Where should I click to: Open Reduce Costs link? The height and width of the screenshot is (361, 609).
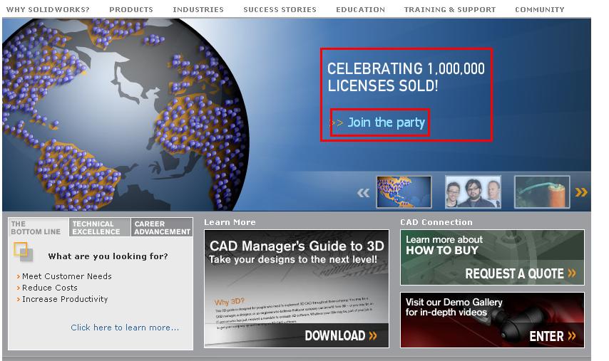pyautogui.click(x=50, y=288)
